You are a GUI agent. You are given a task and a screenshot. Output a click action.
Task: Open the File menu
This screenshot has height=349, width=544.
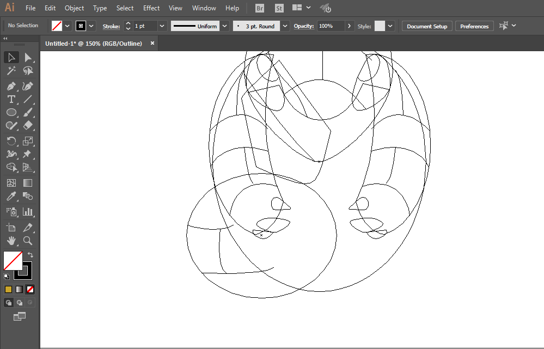(30, 8)
